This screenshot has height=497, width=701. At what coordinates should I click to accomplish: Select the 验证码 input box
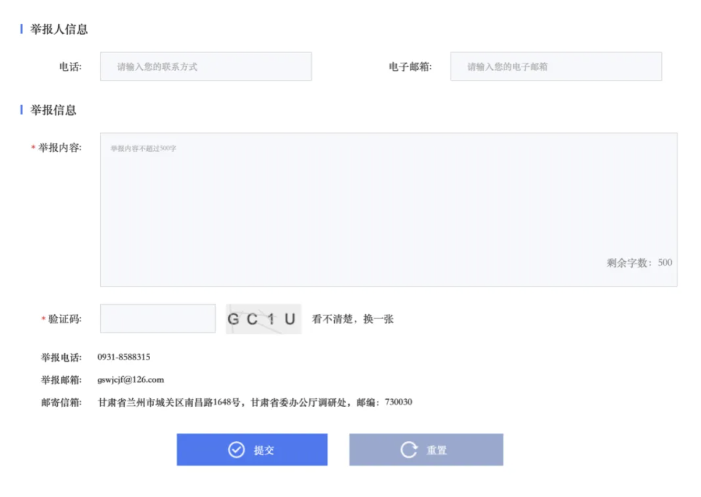(158, 318)
